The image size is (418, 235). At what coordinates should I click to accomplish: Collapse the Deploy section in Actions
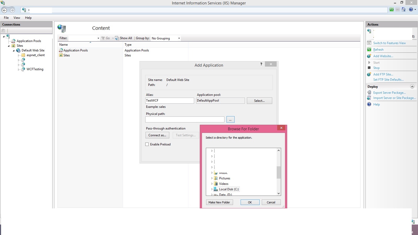[x=412, y=86]
